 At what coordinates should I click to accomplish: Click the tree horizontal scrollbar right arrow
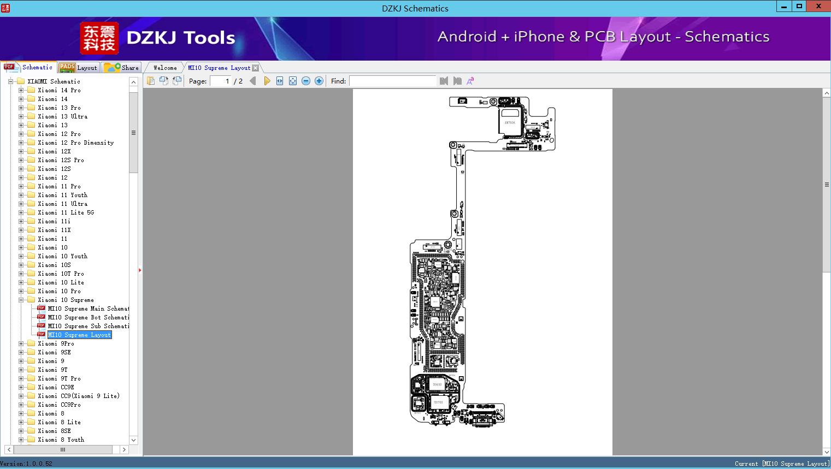point(124,449)
